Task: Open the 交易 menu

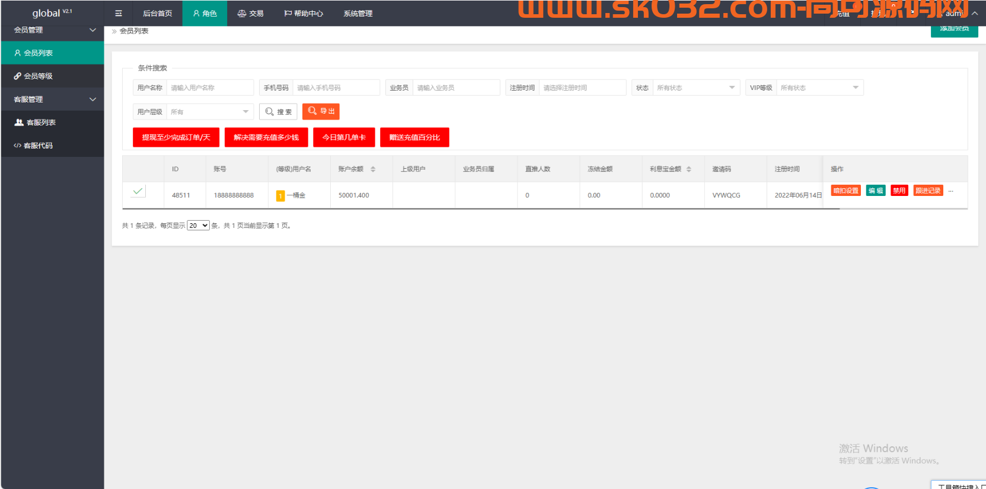Action: pyautogui.click(x=250, y=13)
